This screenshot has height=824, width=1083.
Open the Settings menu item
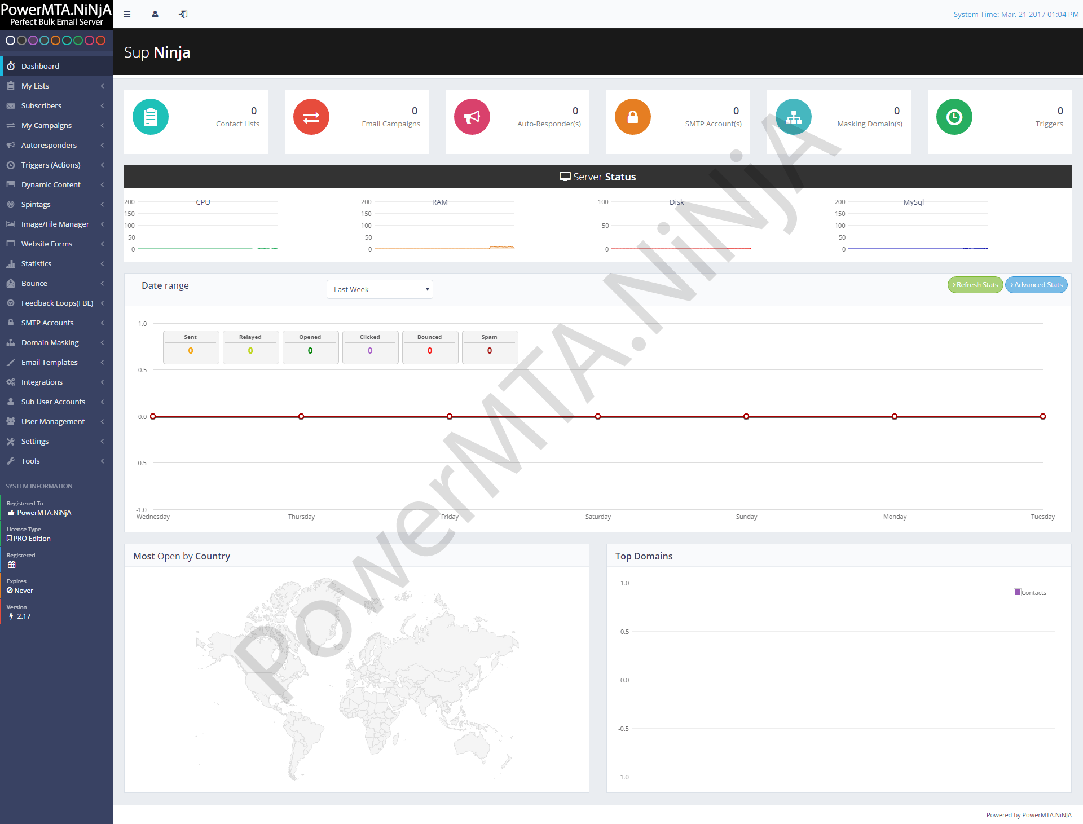click(x=56, y=441)
